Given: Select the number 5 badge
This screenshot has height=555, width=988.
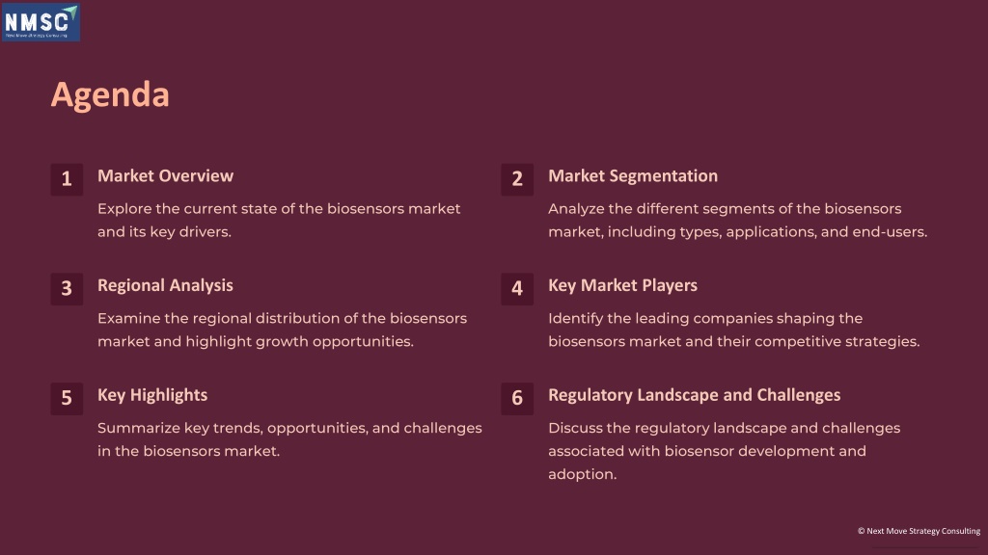Looking at the screenshot, I should click(x=67, y=398).
